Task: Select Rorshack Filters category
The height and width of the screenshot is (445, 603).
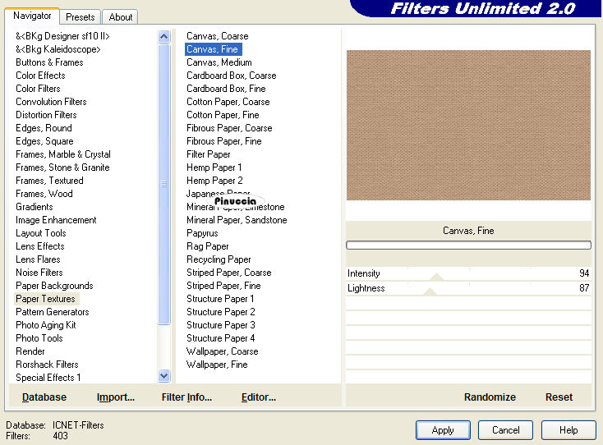Action: point(47,365)
